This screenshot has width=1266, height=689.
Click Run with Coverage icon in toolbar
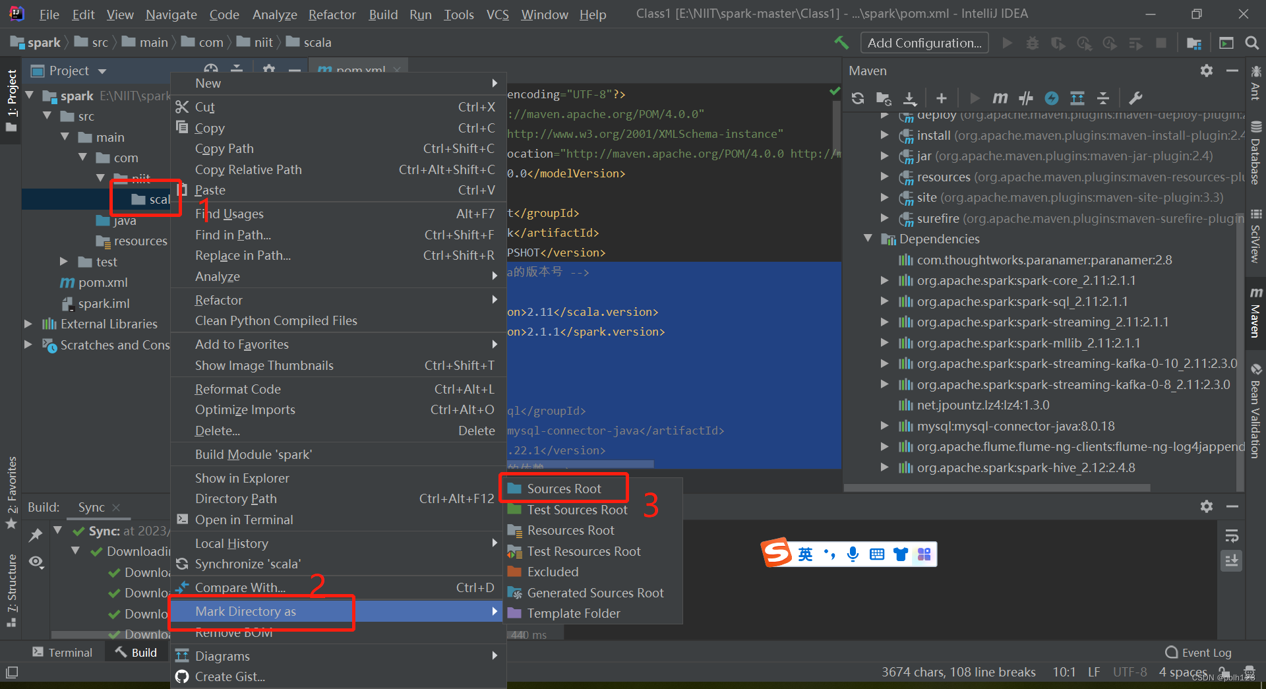pos(1058,43)
